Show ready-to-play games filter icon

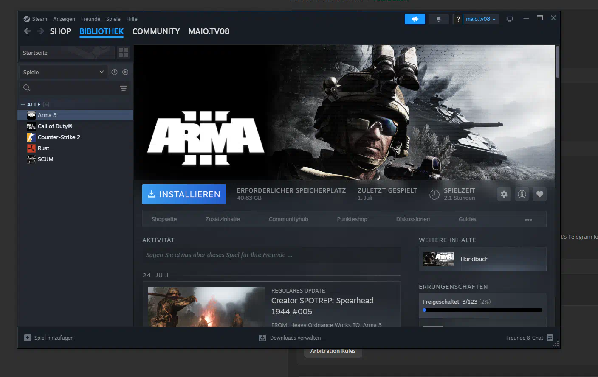(x=125, y=72)
